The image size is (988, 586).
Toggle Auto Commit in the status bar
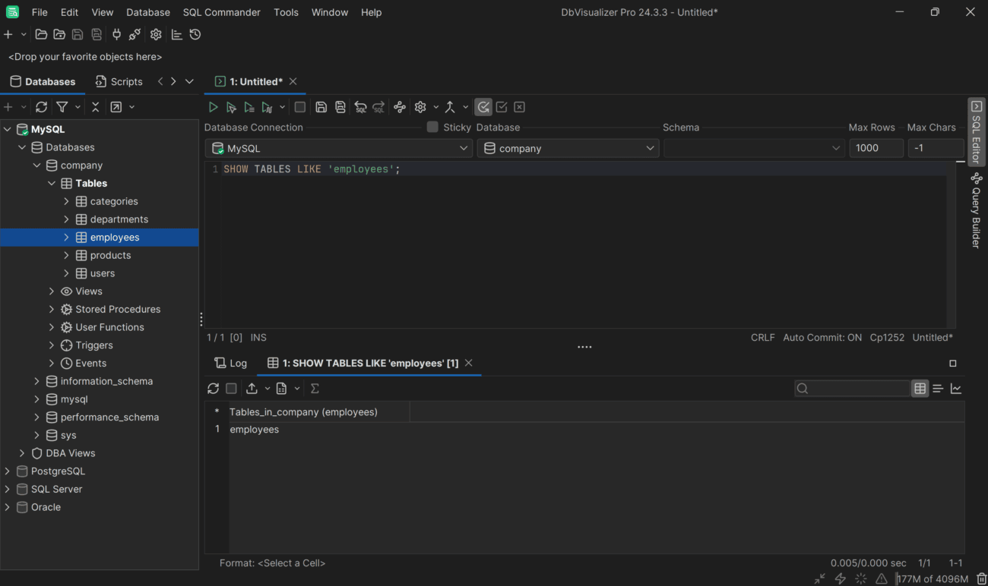pos(822,337)
